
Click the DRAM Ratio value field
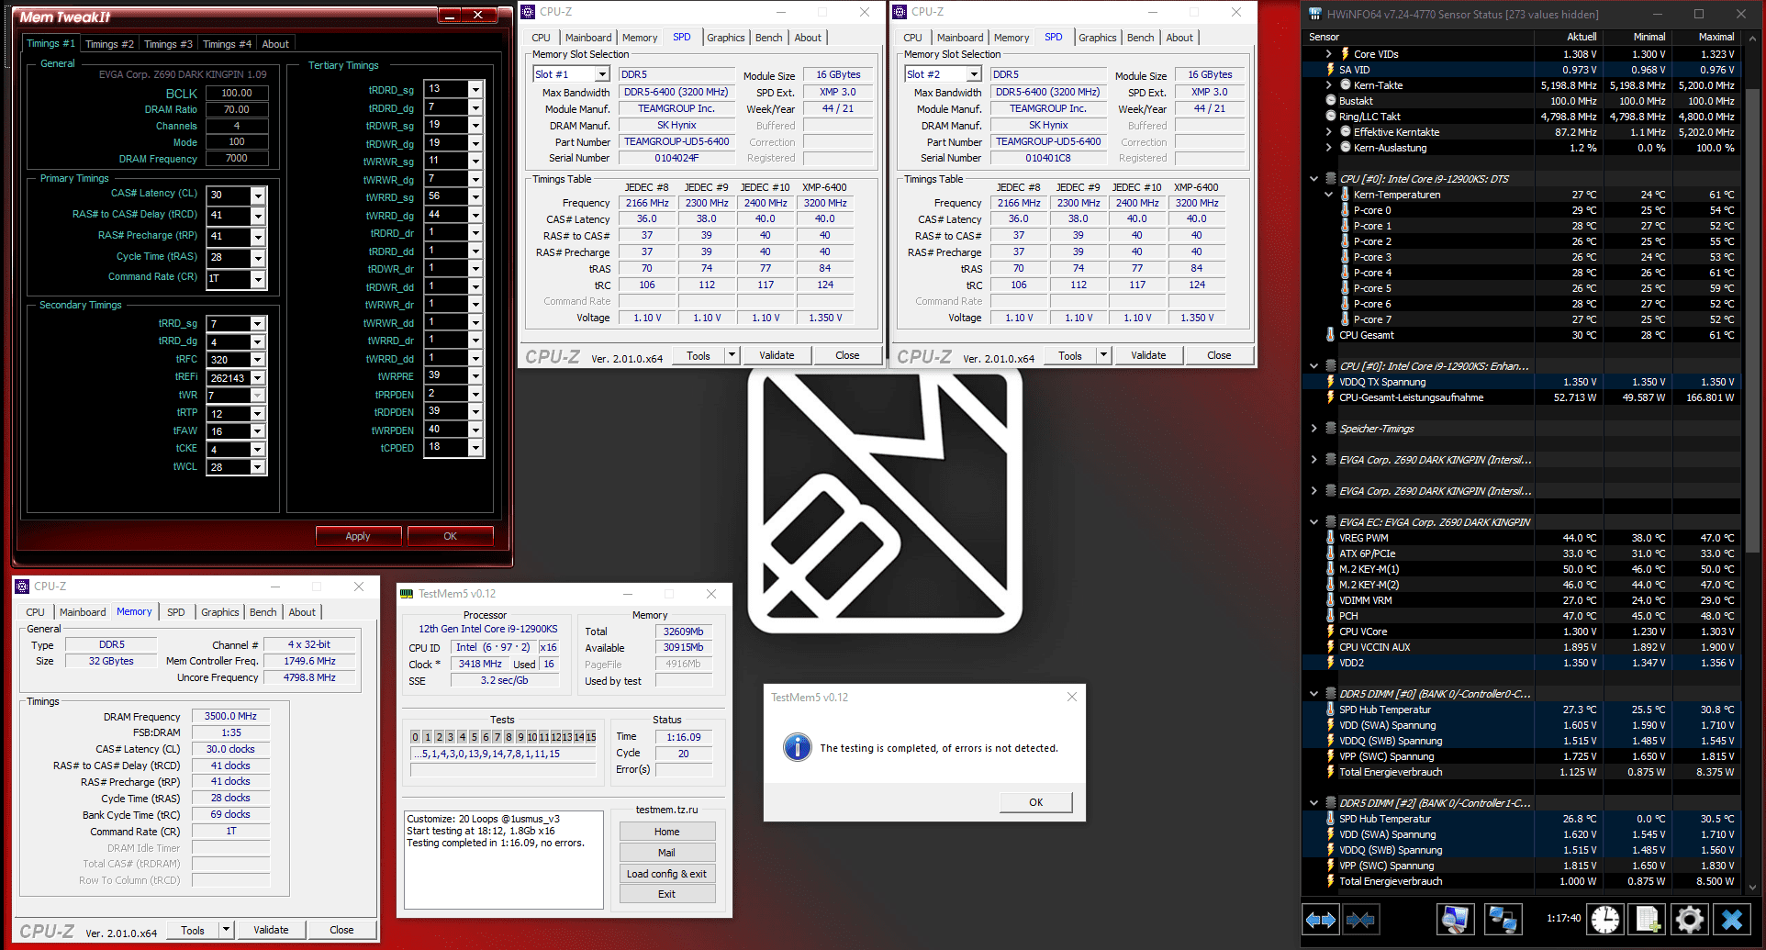pos(237,109)
